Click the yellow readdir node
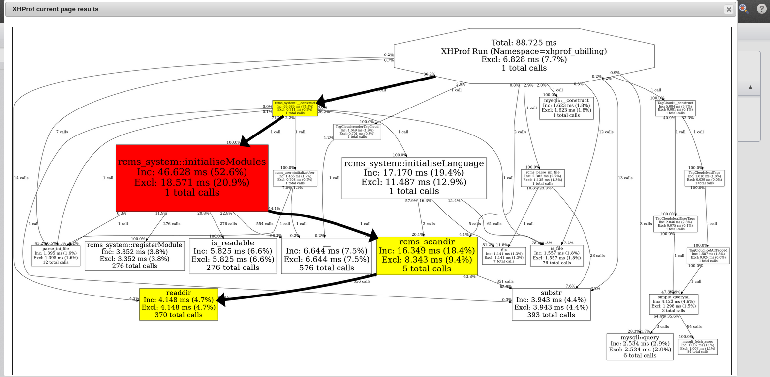The image size is (770, 377). (x=179, y=304)
